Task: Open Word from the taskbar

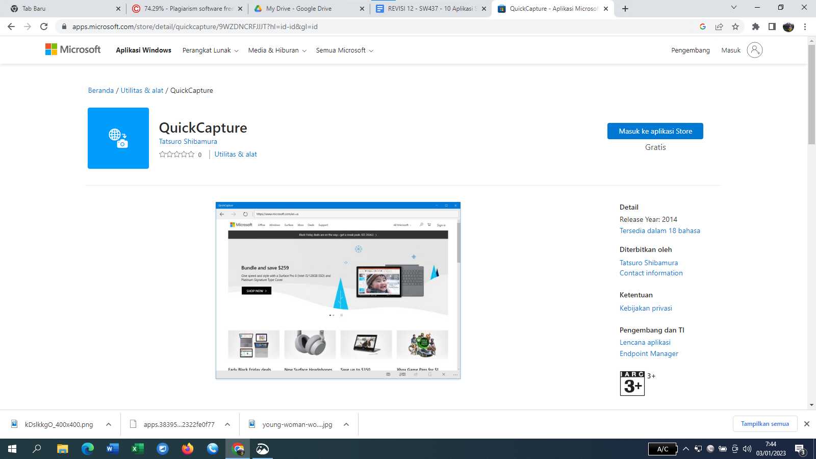Action: coord(113,449)
